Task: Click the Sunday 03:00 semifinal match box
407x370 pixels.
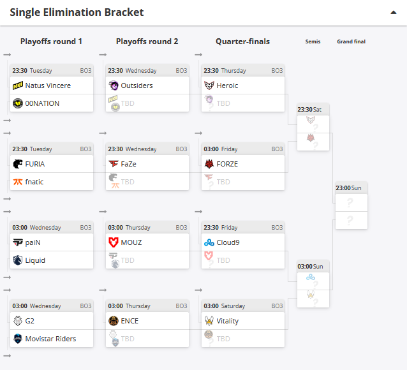Action: click(x=313, y=286)
